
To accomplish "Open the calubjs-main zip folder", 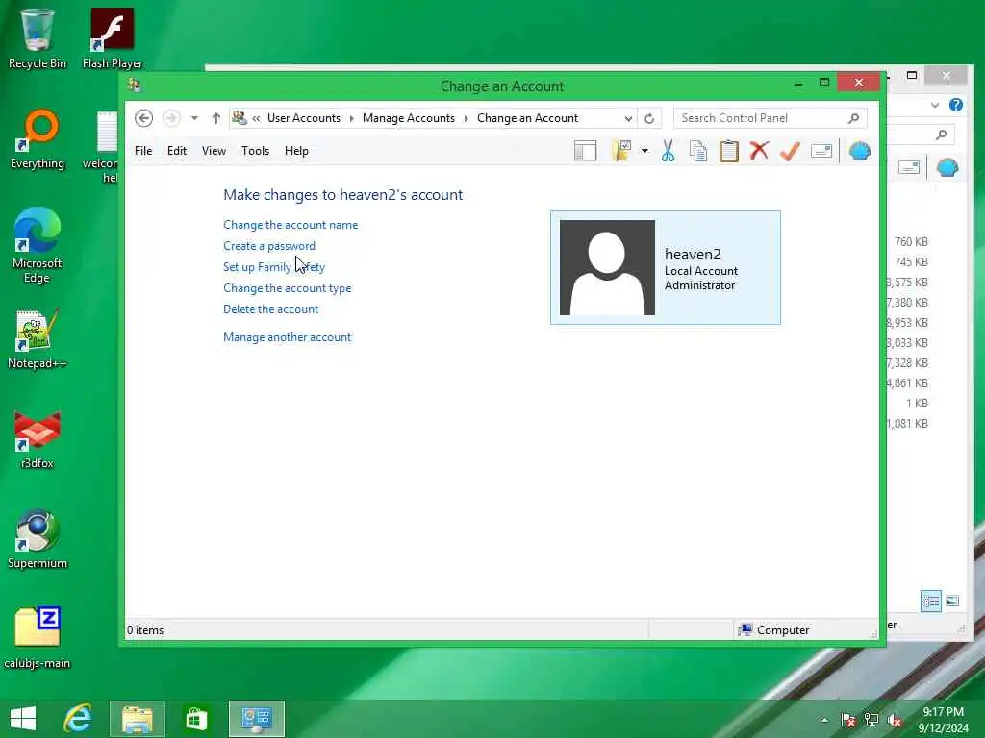I will [38, 638].
